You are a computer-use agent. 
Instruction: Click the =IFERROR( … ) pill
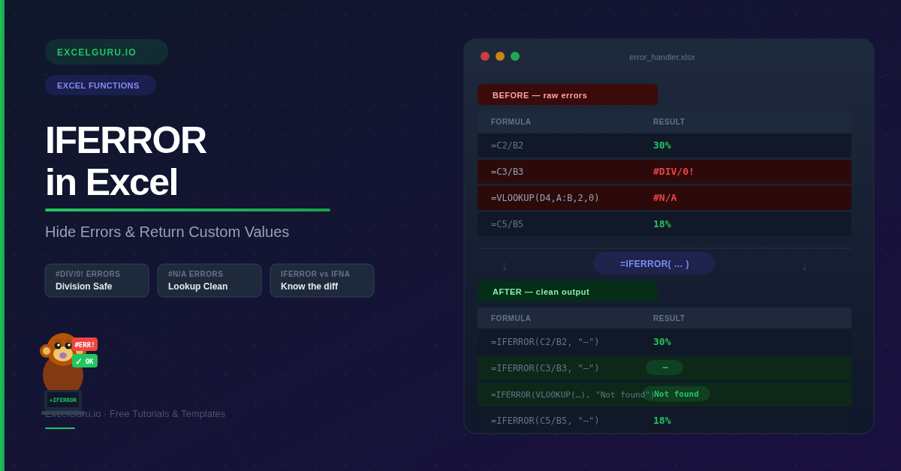click(x=654, y=263)
